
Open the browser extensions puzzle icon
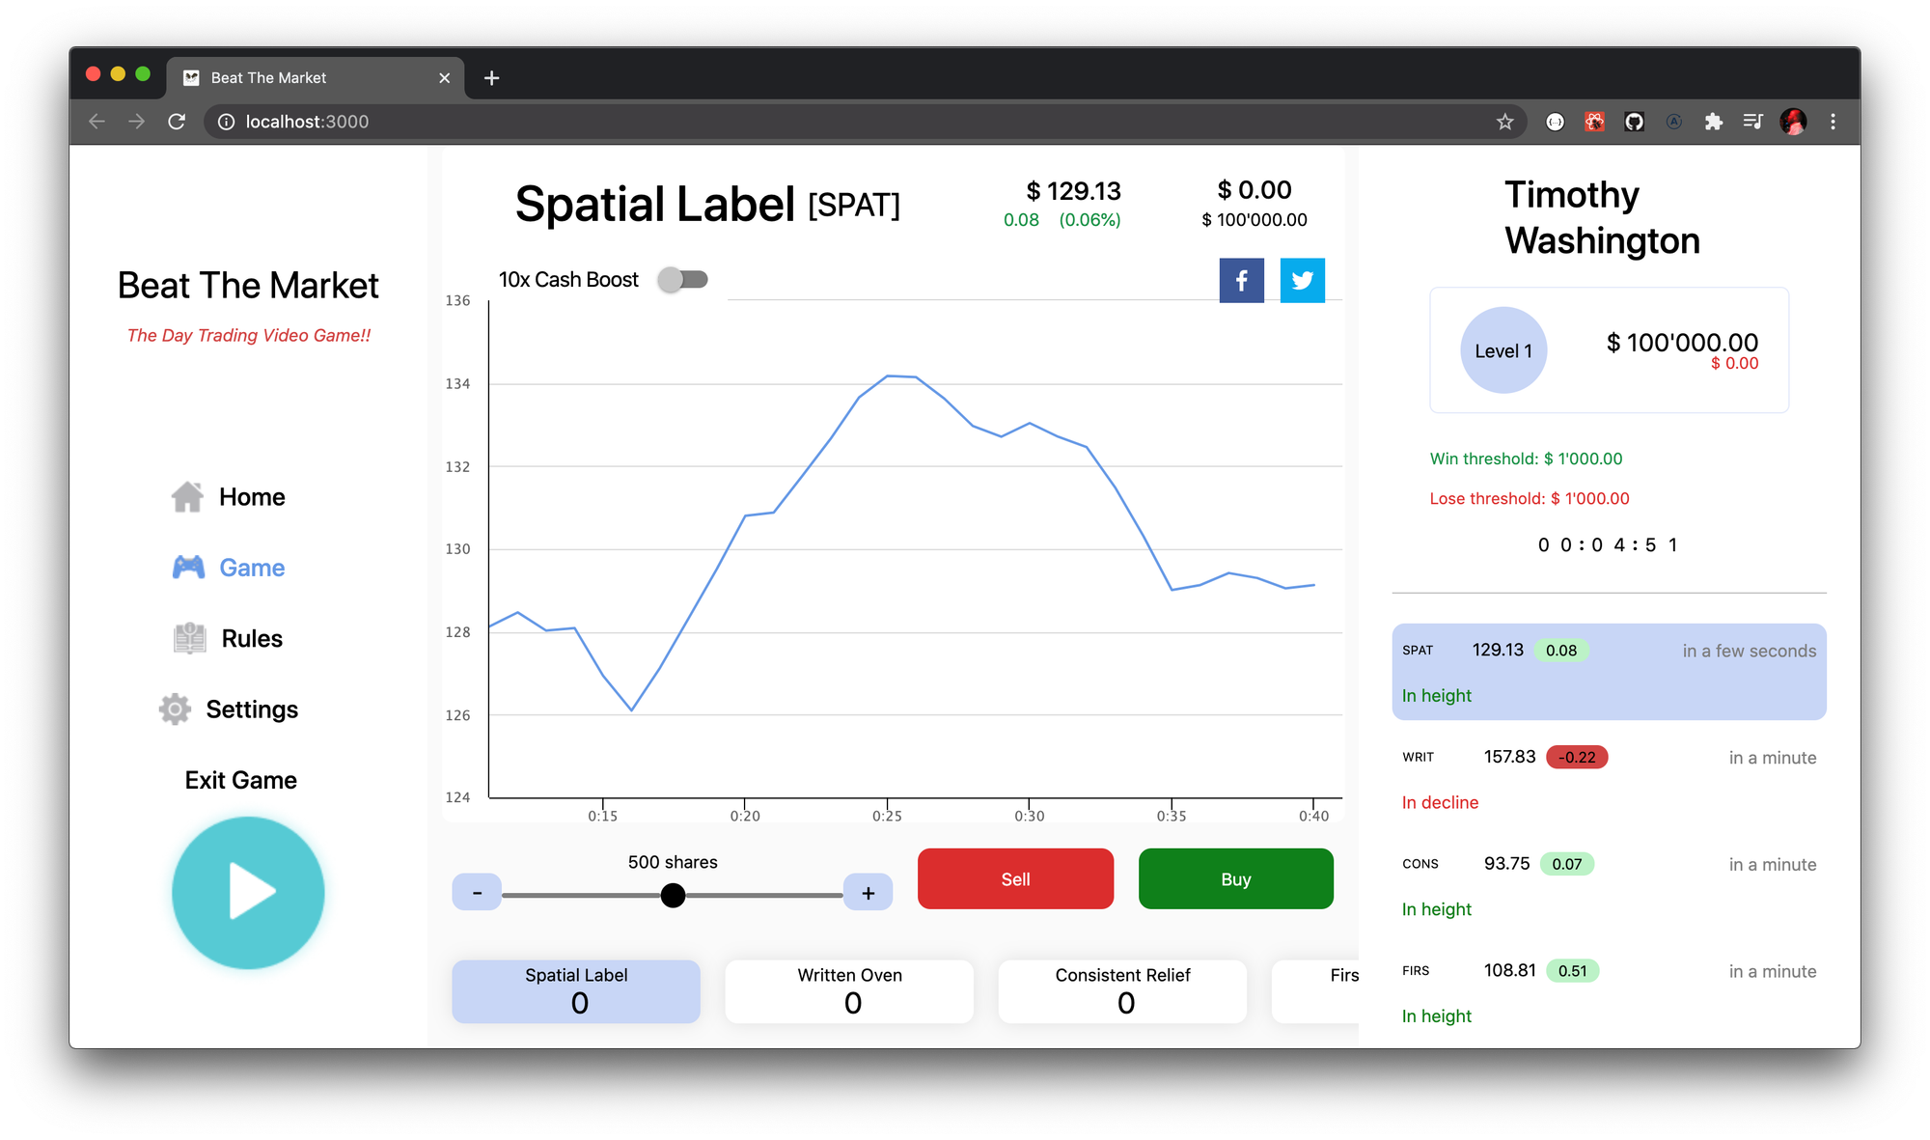1713,122
